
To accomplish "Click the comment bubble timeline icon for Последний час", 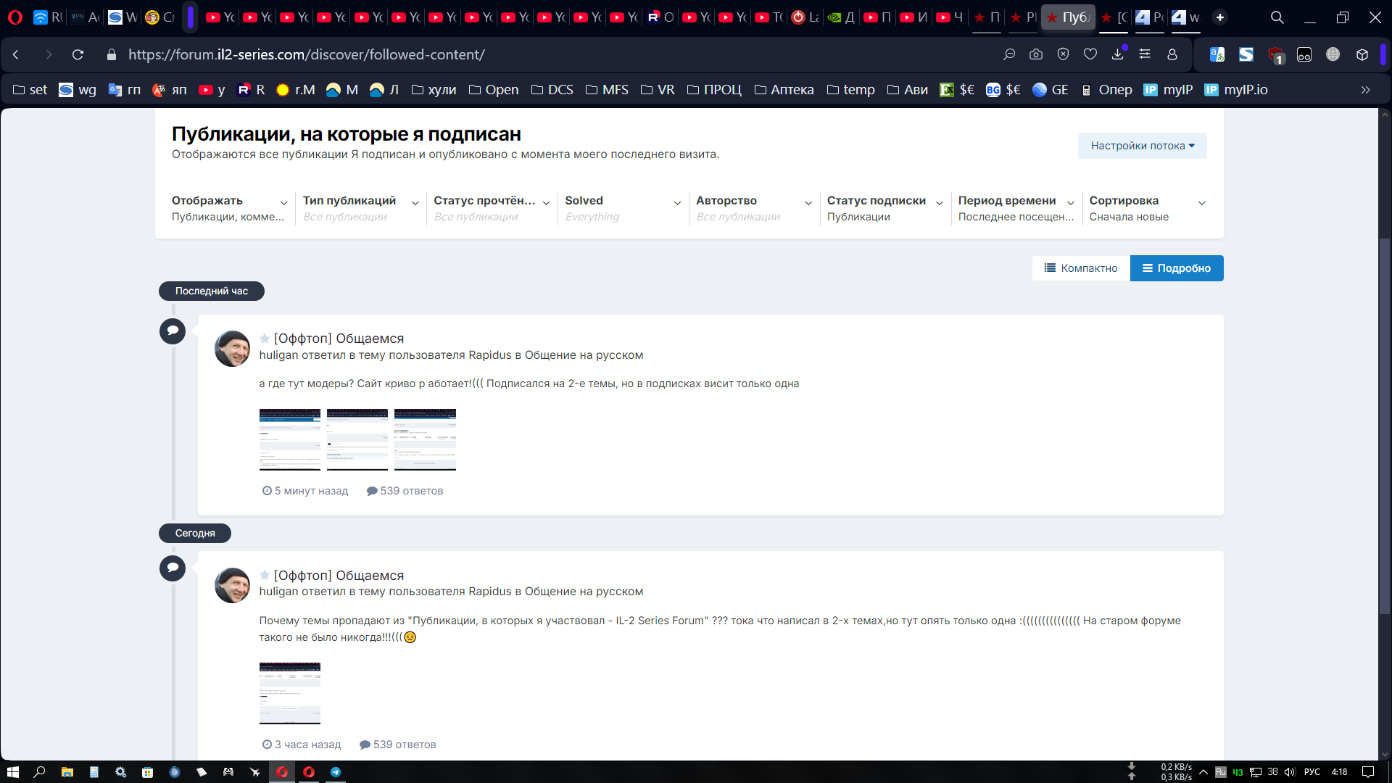I will (x=172, y=331).
